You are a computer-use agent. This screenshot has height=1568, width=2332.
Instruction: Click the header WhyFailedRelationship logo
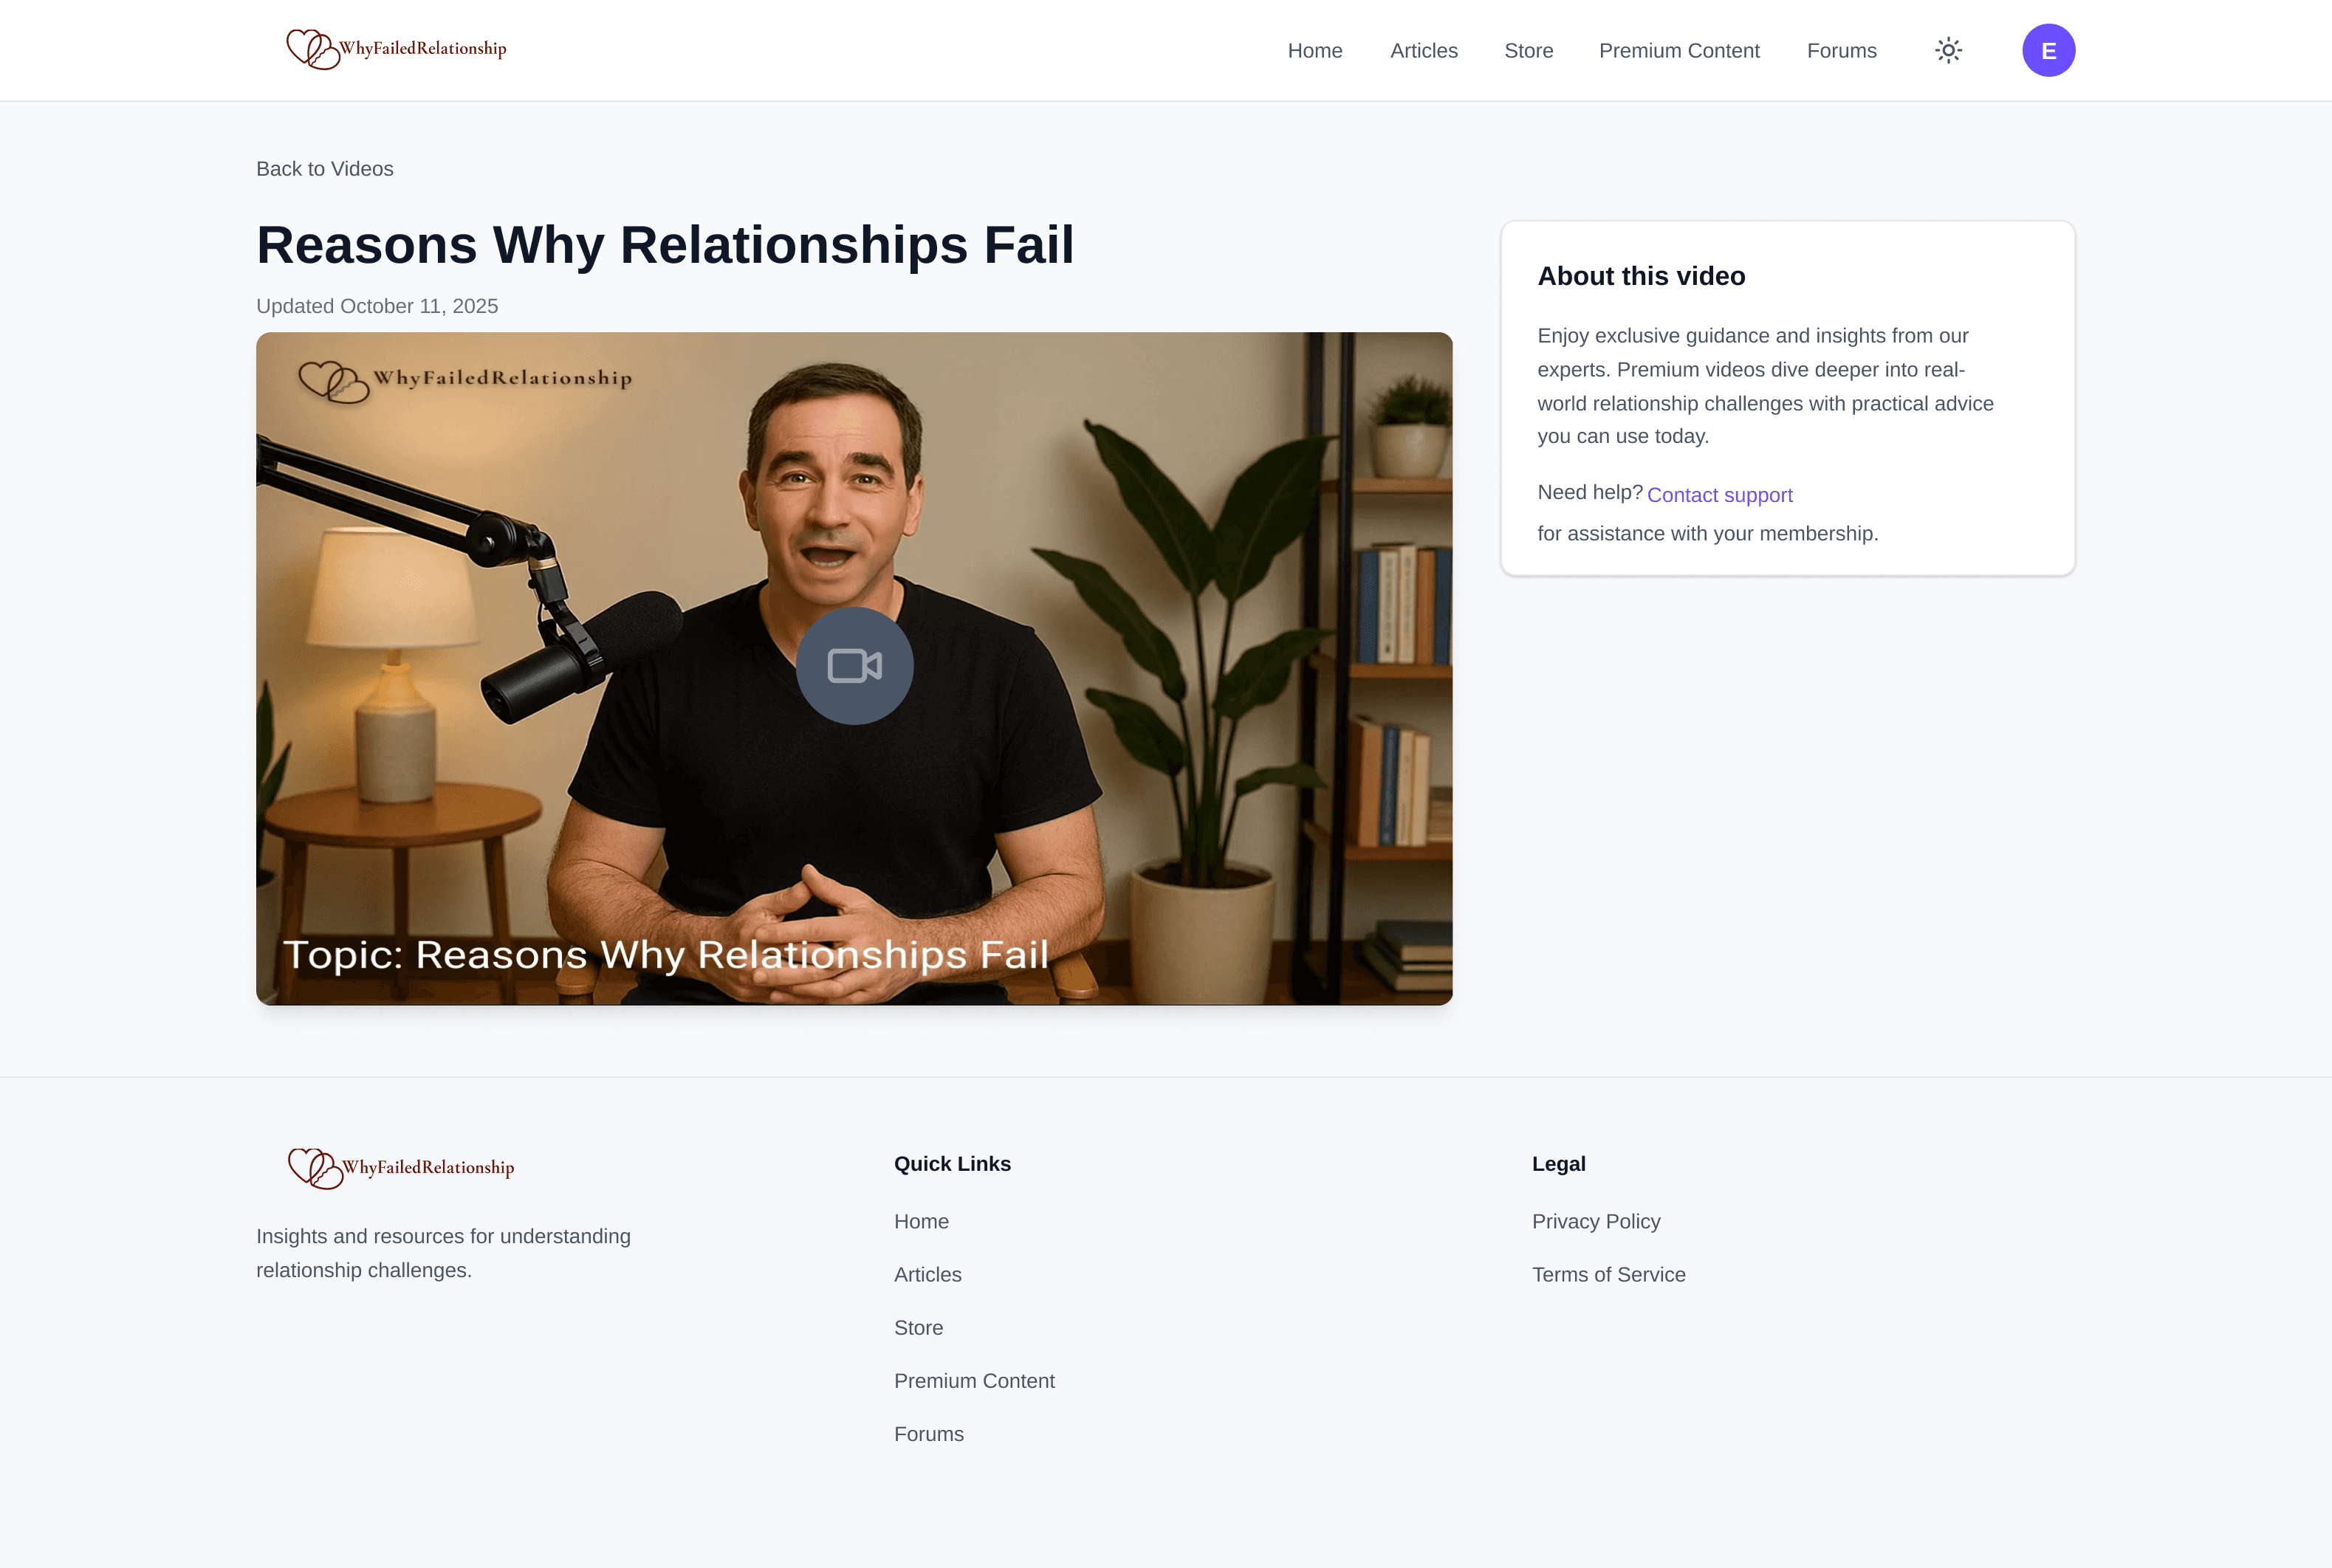pos(397,48)
